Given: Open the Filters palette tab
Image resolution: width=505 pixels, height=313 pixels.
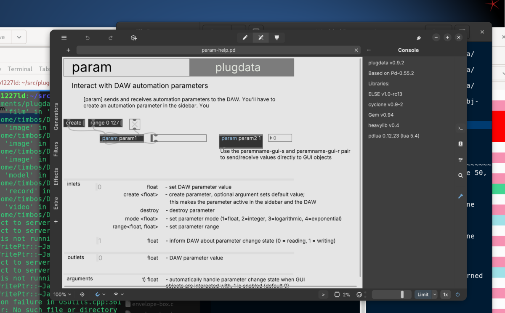Looking at the screenshot, I should coord(56,149).
